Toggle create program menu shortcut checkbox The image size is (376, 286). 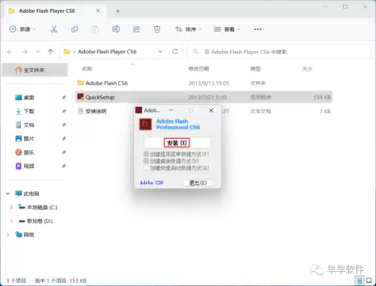click(146, 154)
